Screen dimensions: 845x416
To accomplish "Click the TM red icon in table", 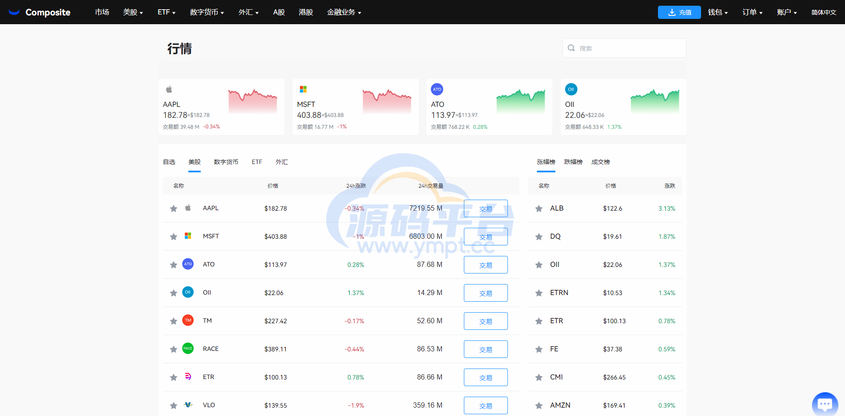I will (188, 321).
